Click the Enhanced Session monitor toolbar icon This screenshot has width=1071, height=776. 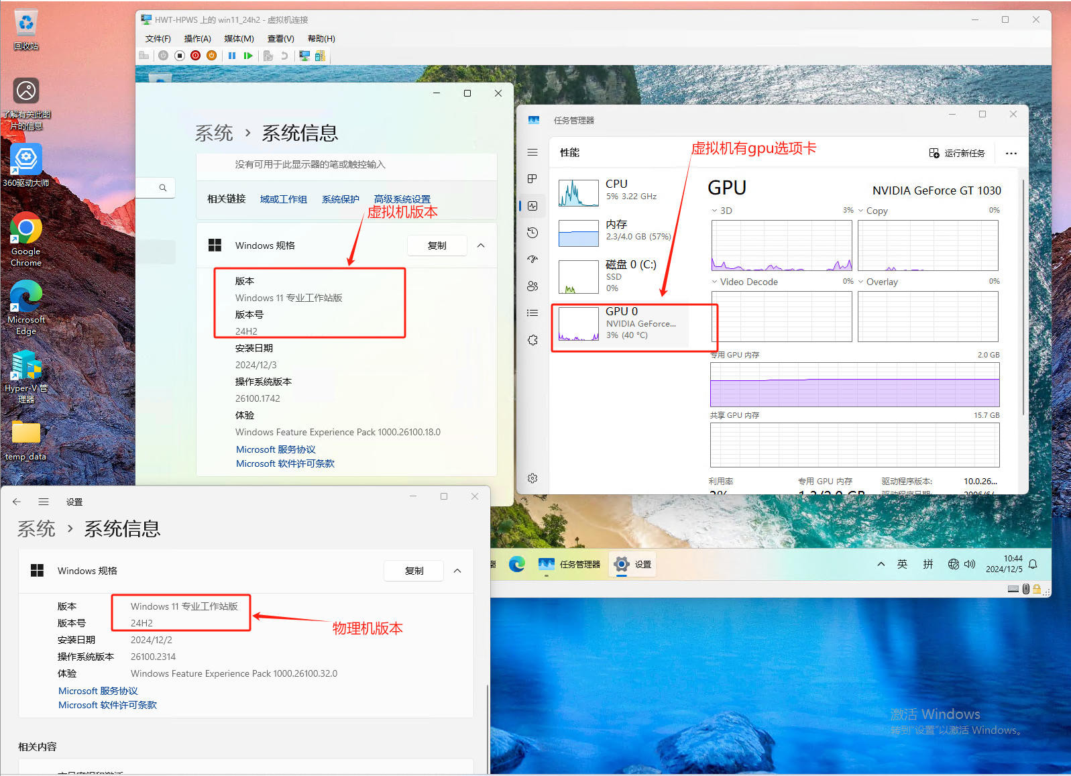coord(304,56)
